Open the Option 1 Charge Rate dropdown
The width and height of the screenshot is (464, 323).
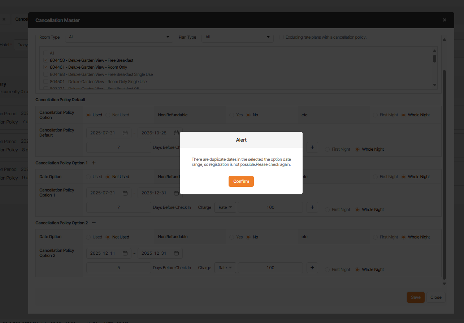pyautogui.click(x=226, y=207)
